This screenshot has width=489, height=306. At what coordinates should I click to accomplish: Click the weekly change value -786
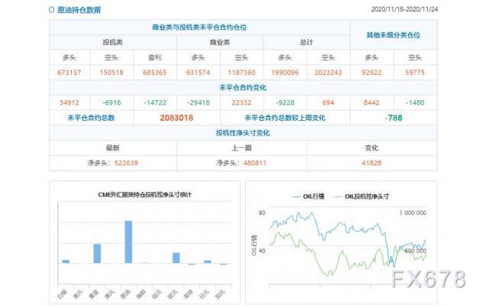(393, 118)
